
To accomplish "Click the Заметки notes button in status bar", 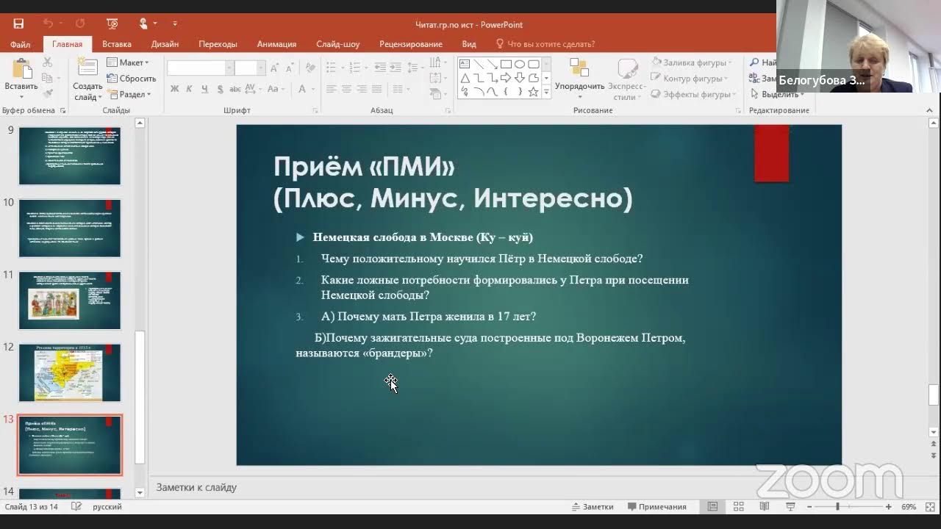I will pos(593,507).
